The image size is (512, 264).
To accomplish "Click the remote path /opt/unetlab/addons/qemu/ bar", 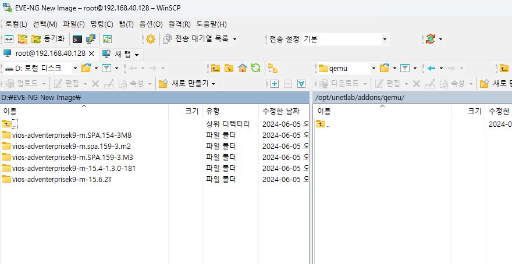I will tap(413, 98).
